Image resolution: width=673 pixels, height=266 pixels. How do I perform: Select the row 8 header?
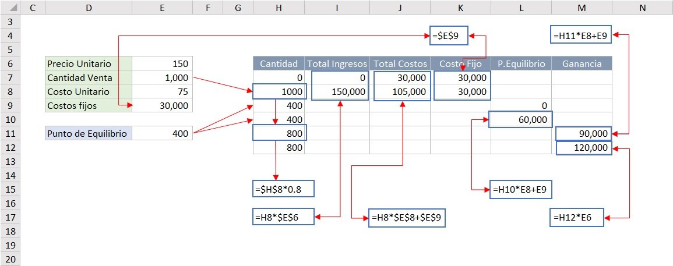point(10,91)
